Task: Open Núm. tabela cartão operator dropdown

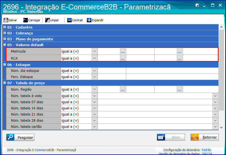Action: click(x=94, y=126)
